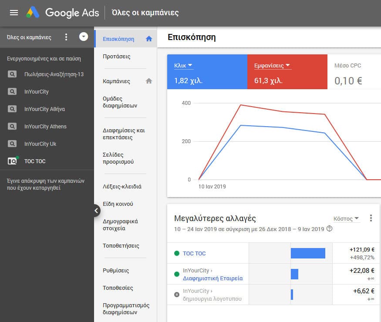Click the δημιουργια λογοτυπου small cost bar
Viewport: 381px width, 322px height.
[292, 294]
